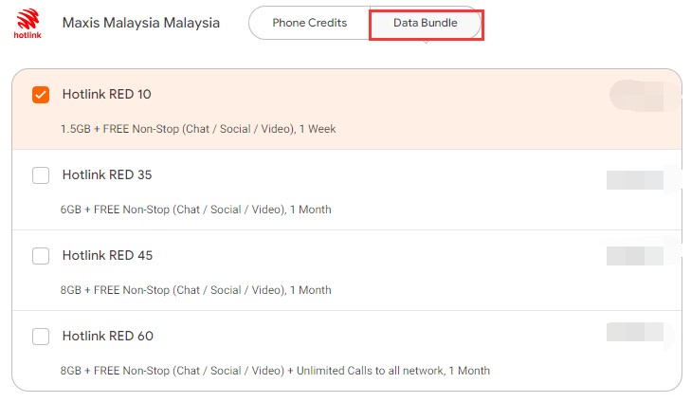691x402 pixels.
Task: Select the Hotlink RED 60 plan title
Action: pyautogui.click(x=108, y=337)
